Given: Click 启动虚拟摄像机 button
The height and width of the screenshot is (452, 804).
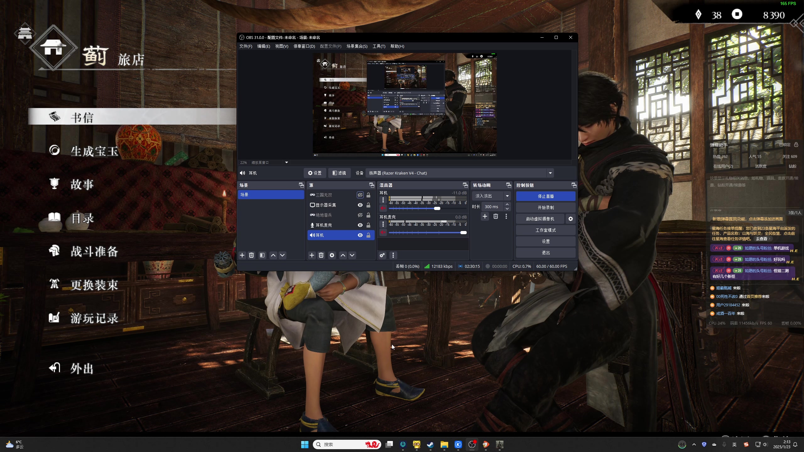Looking at the screenshot, I should click(x=540, y=219).
